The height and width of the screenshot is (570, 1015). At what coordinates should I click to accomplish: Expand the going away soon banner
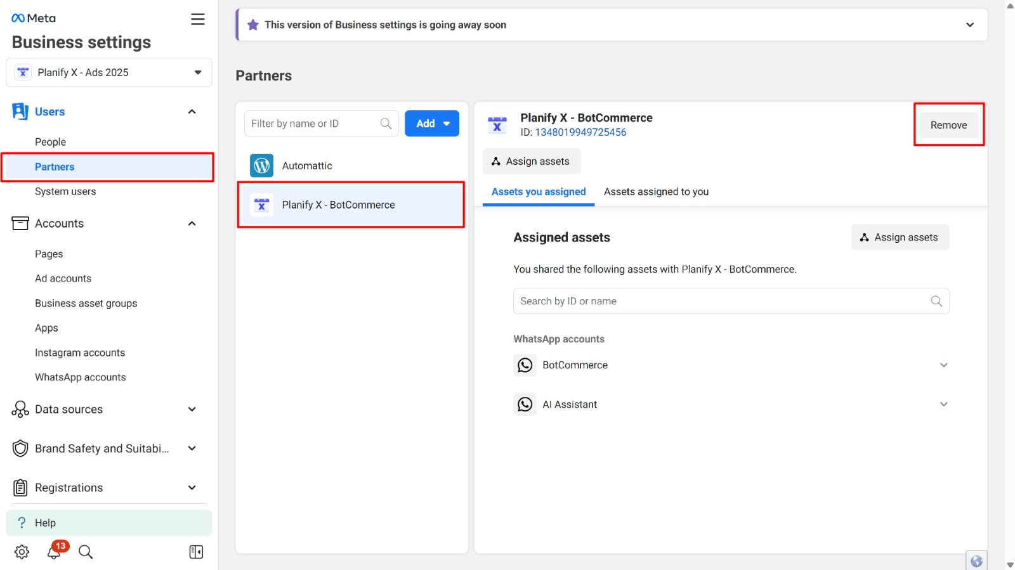[969, 25]
